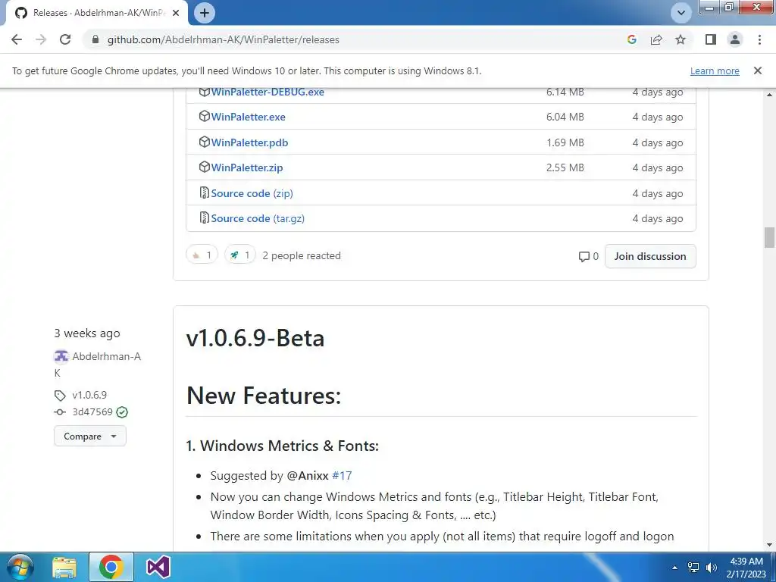
Task: Expand the Compare dropdown
Action: click(90, 436)
